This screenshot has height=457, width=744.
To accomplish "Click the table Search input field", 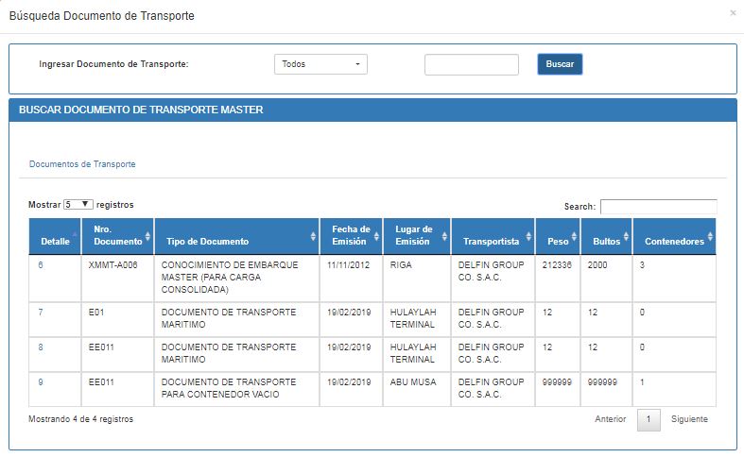I will pyautogui.click(x=659, y=207).
